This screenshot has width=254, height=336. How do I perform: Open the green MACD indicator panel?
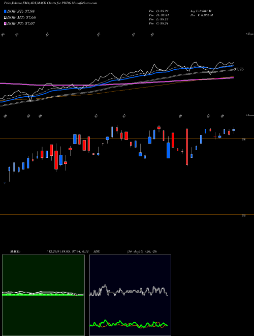43,295
